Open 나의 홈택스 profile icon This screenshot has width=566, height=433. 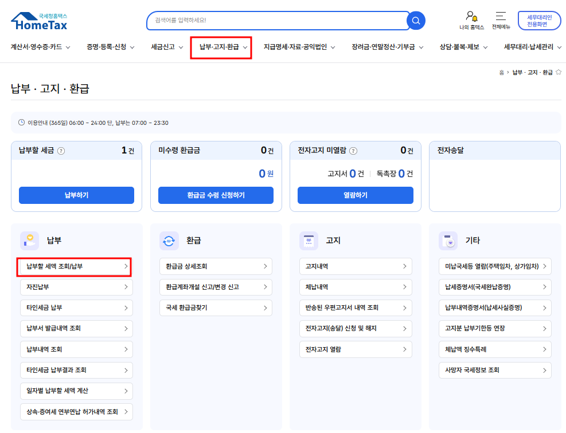coord(471,17)
